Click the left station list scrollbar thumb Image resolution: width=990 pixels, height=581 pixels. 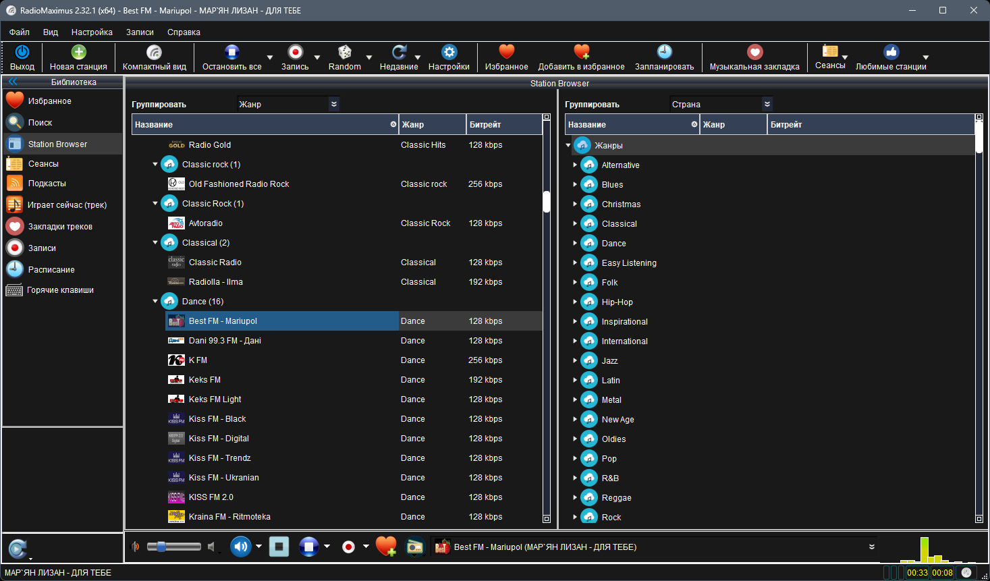547,202
